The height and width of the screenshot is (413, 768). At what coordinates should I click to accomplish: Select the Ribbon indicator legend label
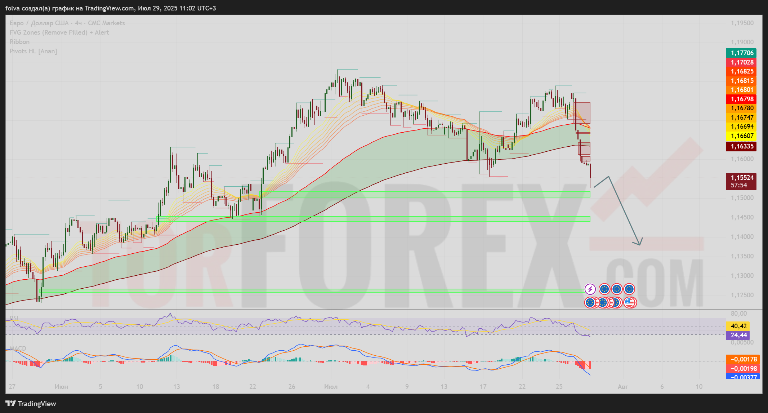tap(19, 42)
